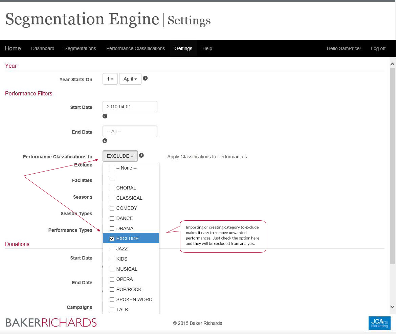The height and width of the screenshot is (335, 396).
Task: Check the JAZZ classification option
Action: (112, 249)
